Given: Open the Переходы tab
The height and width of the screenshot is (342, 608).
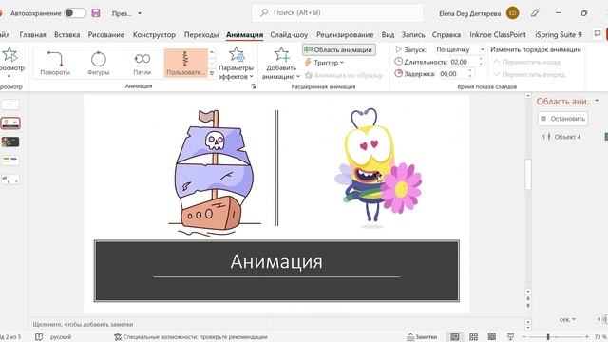Looking at the screenshot, I should pos(201,35).
